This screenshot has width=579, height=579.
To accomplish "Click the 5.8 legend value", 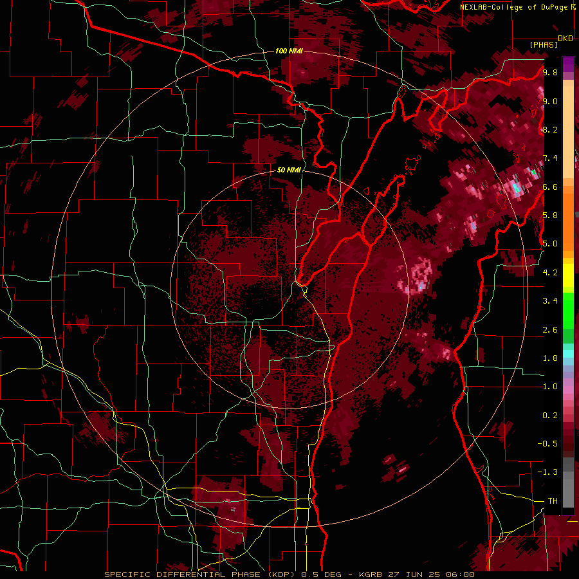I will (550, 216).
